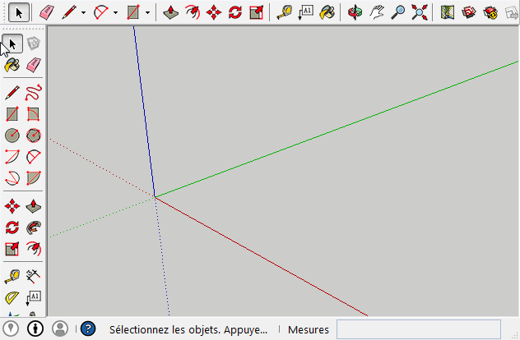Choose the pink Eraser in the side tool palette

(x=34, y=65)
